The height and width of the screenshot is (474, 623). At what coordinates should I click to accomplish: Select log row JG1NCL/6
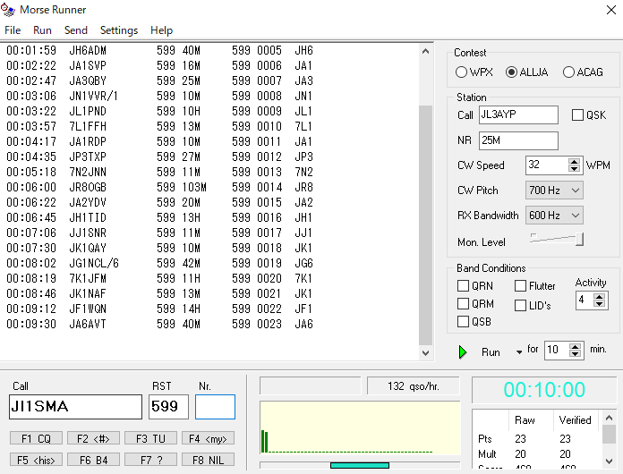click(159, 263)
